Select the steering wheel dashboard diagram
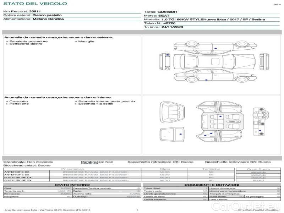 (259, 121)
